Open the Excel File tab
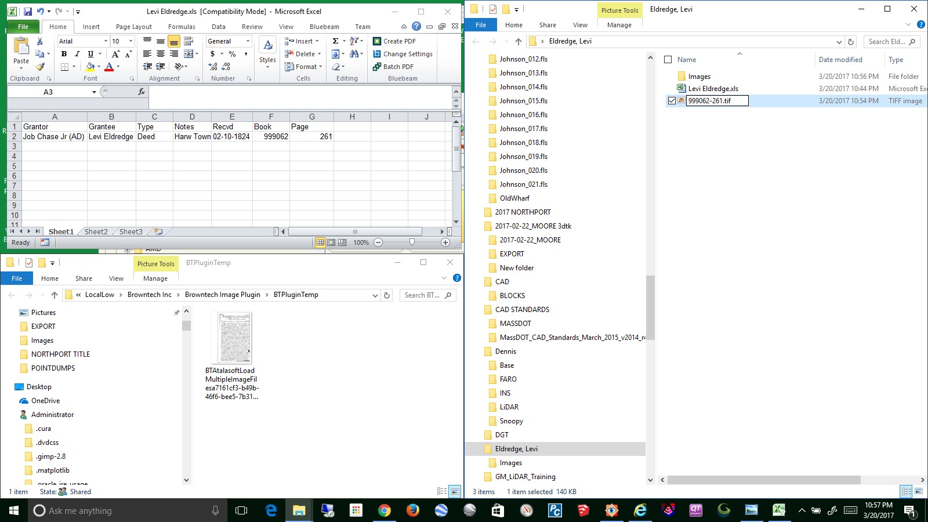The height and width of the screenshot is (522, 928). [23, 27]
